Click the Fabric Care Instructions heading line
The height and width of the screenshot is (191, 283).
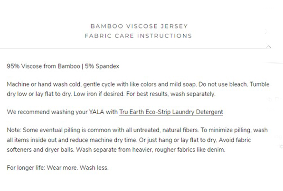pyautogui.click(x=138, y=36)
